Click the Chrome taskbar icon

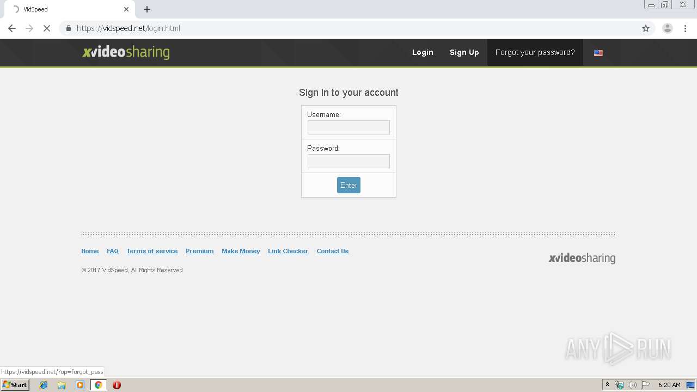98,385
